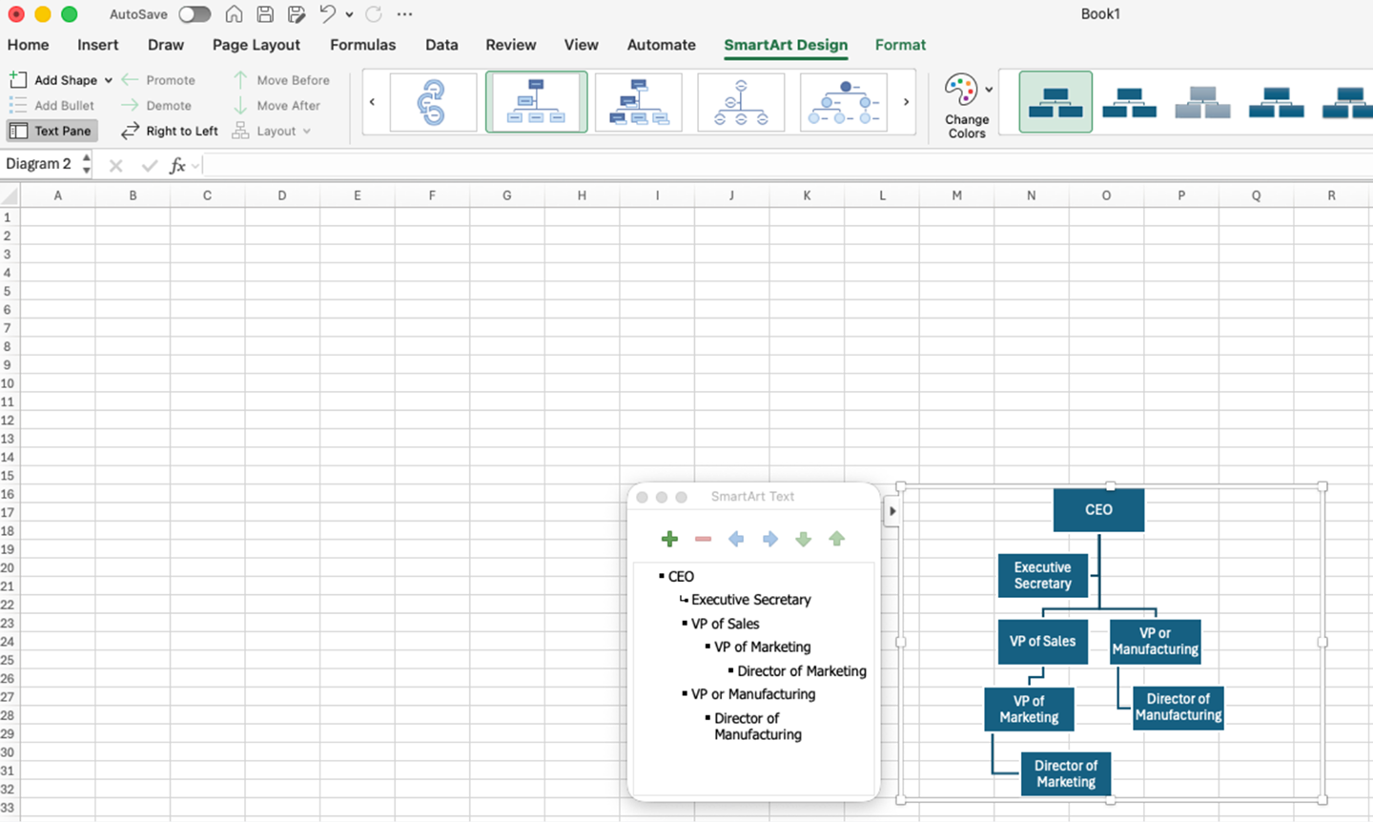Click the Add Shape button
This screenshot has height=822, width=1373.
[53, 80]
